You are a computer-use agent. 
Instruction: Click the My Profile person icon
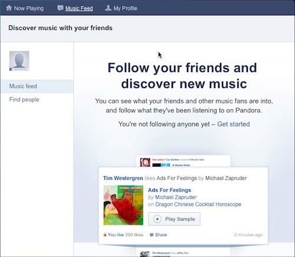pyautogui.click(x=108, y=8)
